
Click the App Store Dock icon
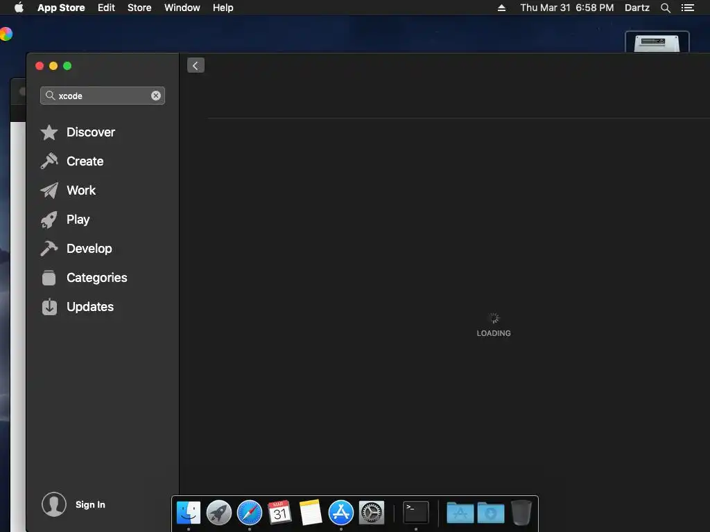click(x=341, y=513)
